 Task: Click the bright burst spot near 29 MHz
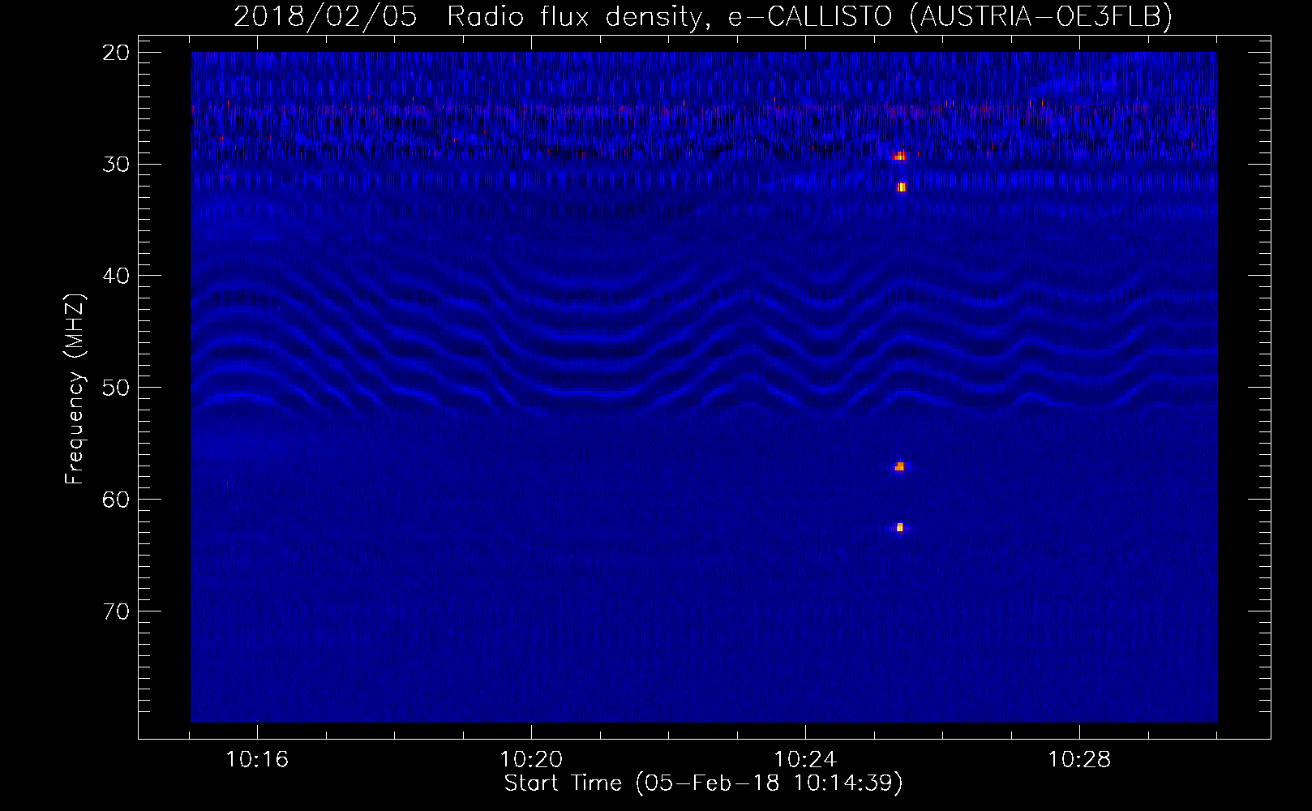pos(899,156)
